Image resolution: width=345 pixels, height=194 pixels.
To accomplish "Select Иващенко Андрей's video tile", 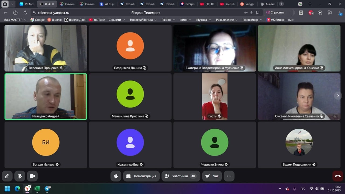I will 46,96.
